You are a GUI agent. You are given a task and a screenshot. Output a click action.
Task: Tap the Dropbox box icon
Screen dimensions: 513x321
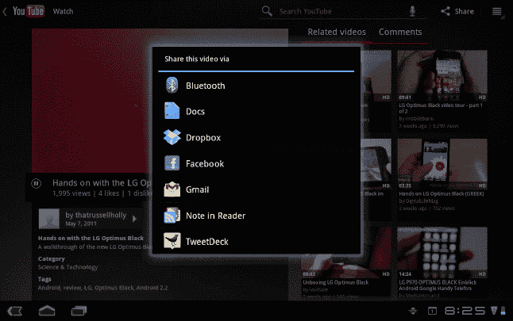click(172, 137)
